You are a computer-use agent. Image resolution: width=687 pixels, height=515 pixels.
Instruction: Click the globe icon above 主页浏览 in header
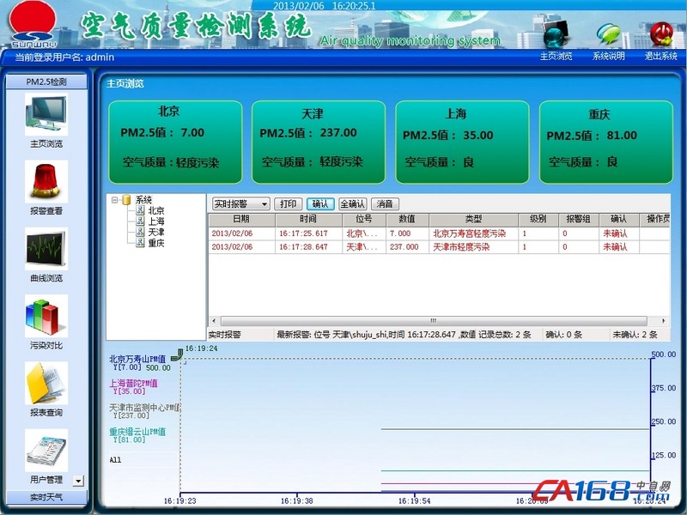click(x=556, y=33)
